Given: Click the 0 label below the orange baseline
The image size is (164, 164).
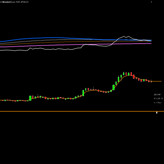Looking at the screenshot, I should click(x=157, y=113).
